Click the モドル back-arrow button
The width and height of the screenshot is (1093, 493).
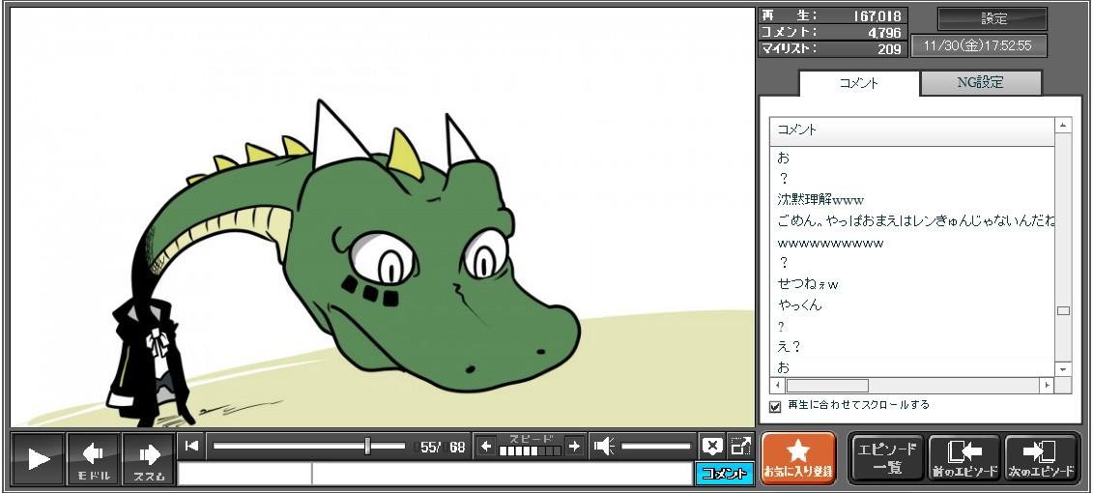coord(93,458)
